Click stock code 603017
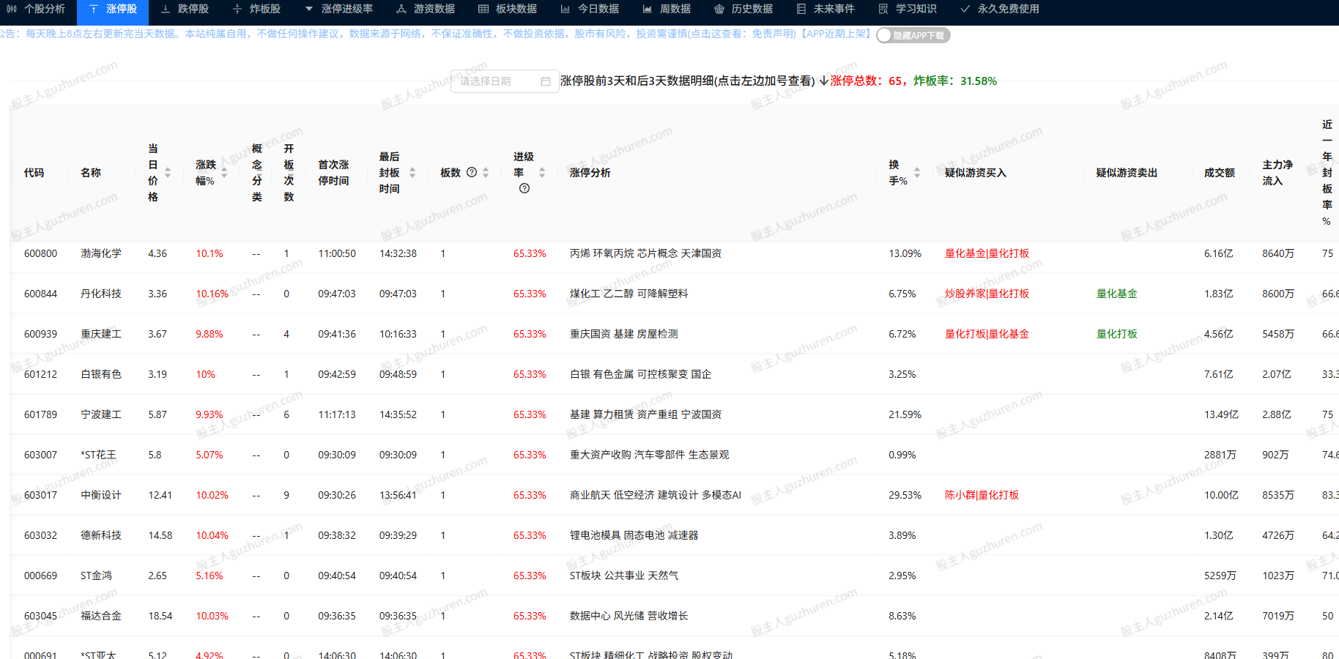Screen dimensions: 1339x659 (x=40, y=495)
